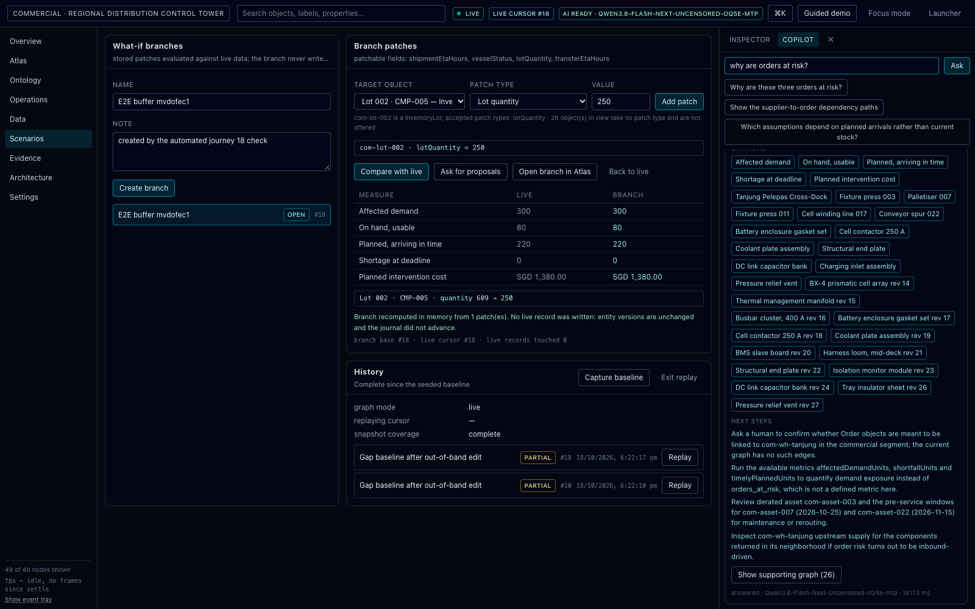Click Show supporting graph (26)
The width and height of the screenshot is (975, 609).
pos(786,575)
